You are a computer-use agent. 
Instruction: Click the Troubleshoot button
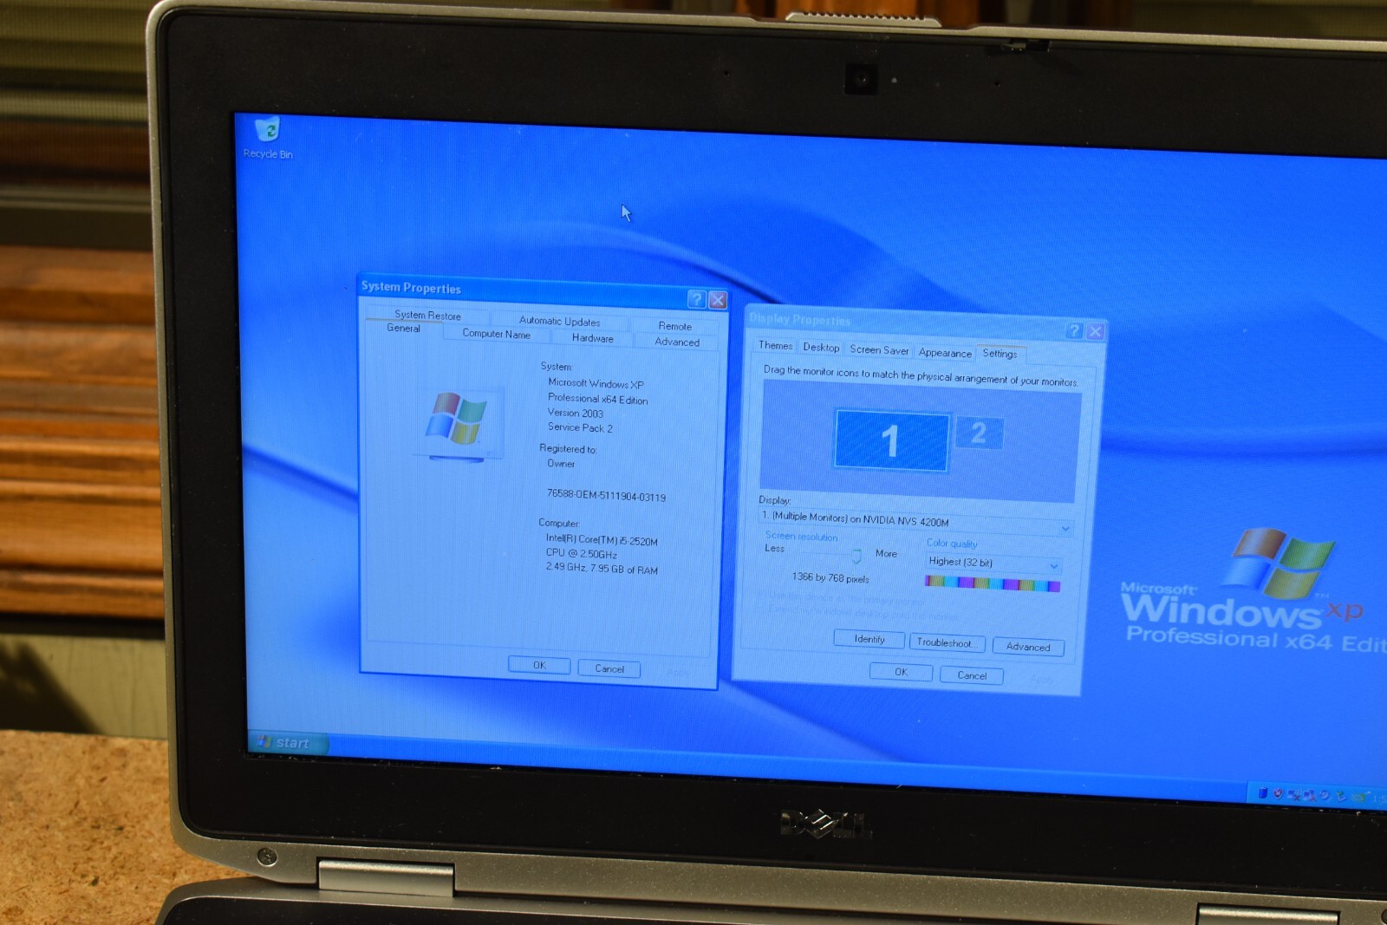[x=947, y=642]
